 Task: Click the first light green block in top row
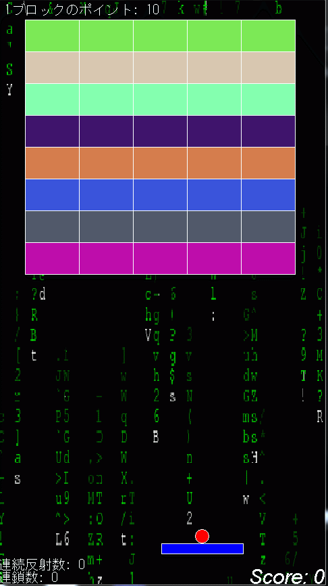pos(52,36)
